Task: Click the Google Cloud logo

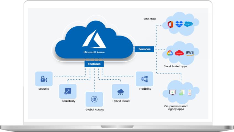Action: [169, 53]
